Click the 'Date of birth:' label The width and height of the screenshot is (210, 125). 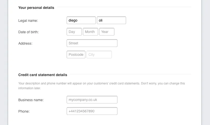click(28, 32)
